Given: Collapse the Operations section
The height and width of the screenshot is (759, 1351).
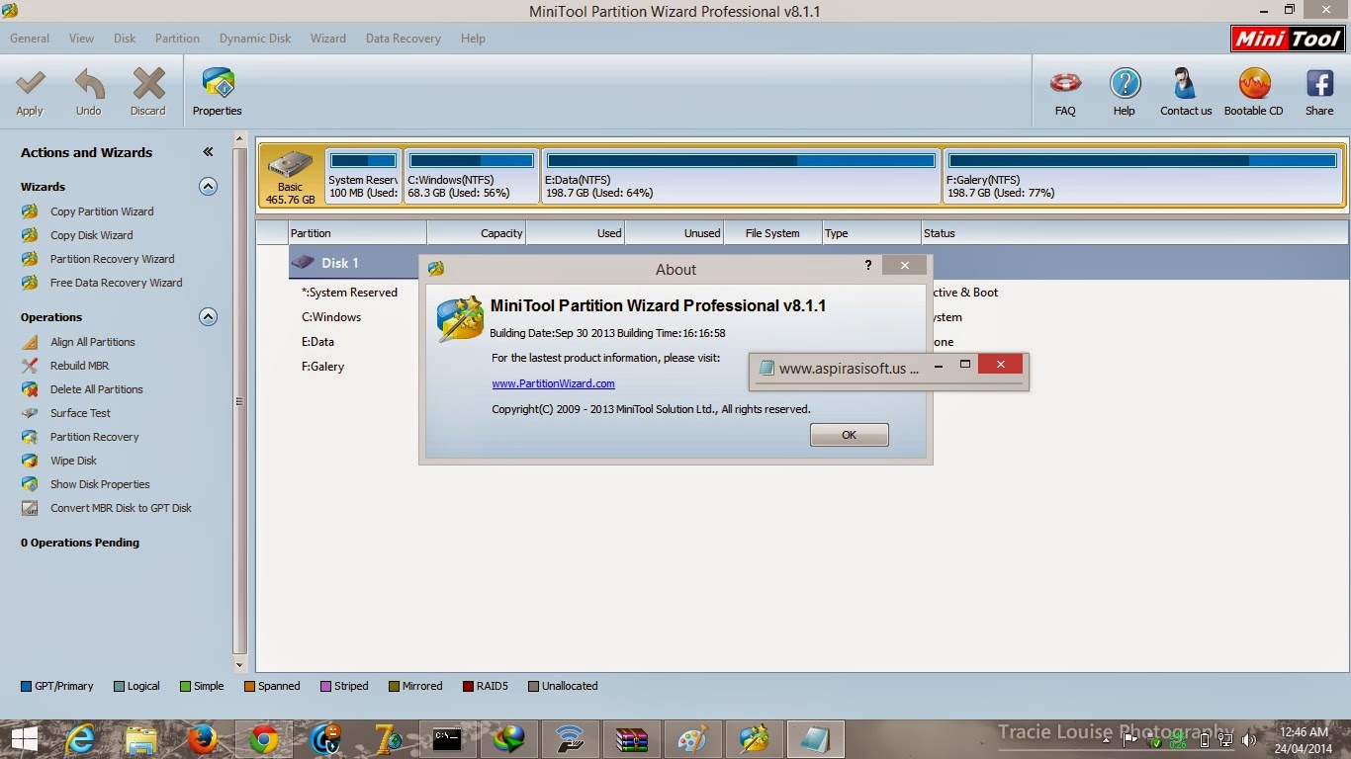Looking at the screenshot, I should click(208, 317).
